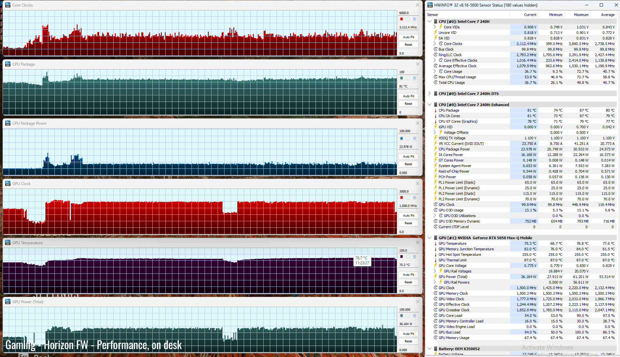Screen dimensions: 620x357
Task: Click Reset in the GPU Clock graph
Action: coord(409,223)
